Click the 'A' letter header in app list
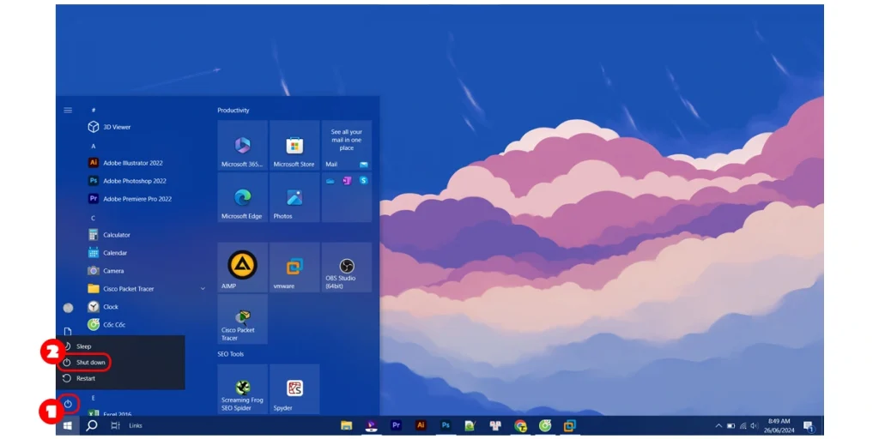This screenshot has width=879, height=439. [94, 146]
